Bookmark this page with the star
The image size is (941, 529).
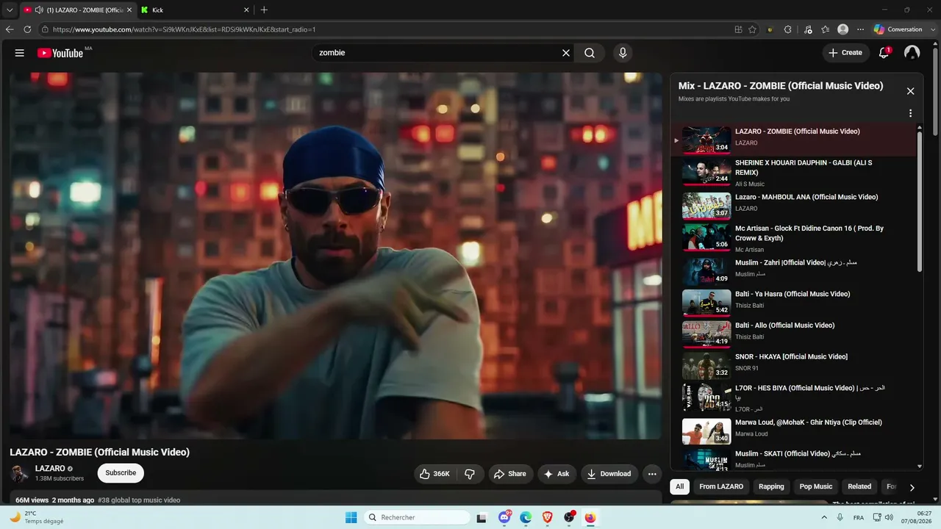point(752,29)
